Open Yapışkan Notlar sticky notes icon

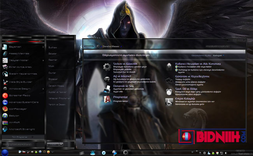click(x=5, y=60)
